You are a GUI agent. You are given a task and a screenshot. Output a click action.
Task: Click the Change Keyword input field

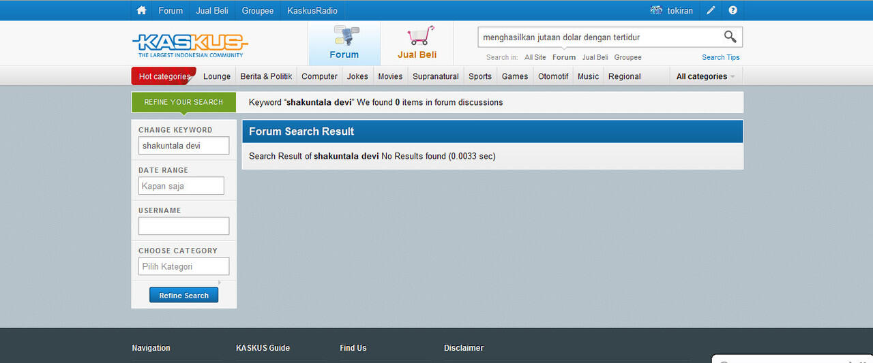pos(184,146)
